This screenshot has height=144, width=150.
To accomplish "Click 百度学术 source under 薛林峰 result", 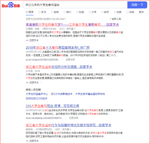I will [x=34, y=141].
